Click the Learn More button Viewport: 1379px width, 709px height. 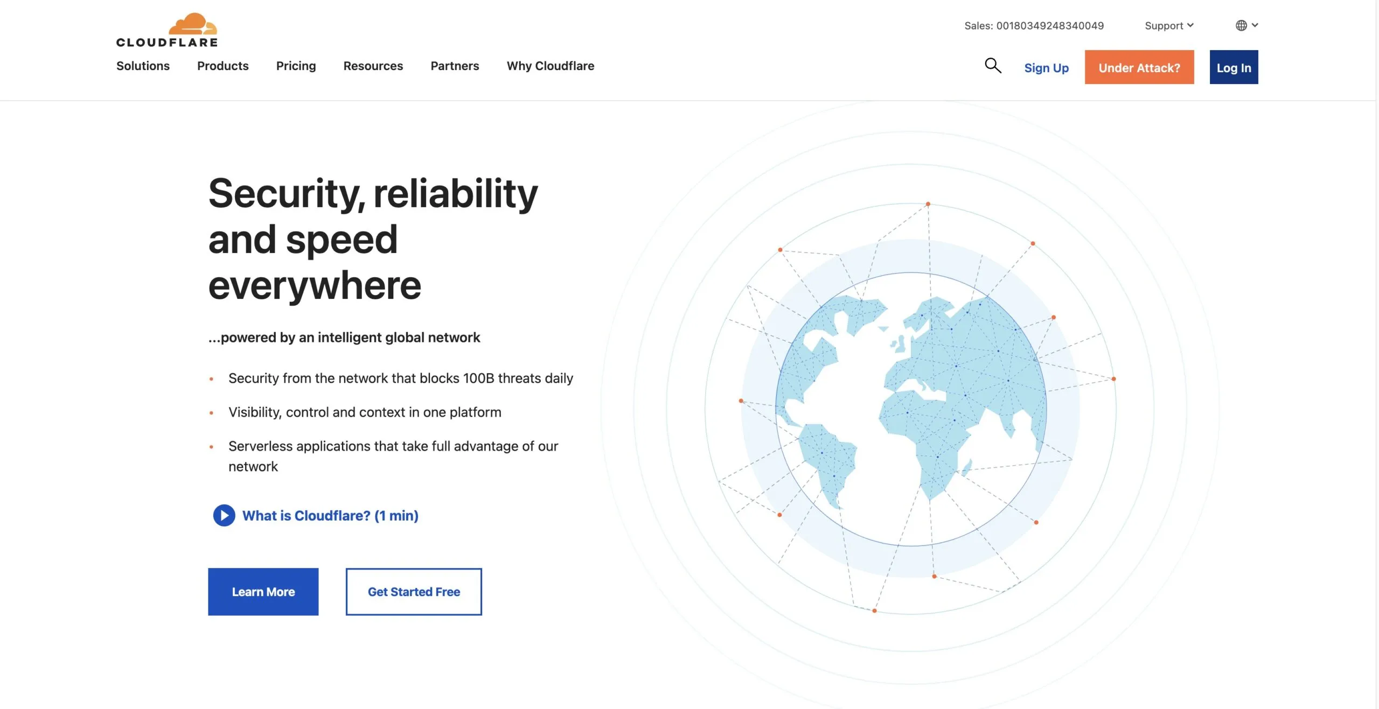pos(263,592)
